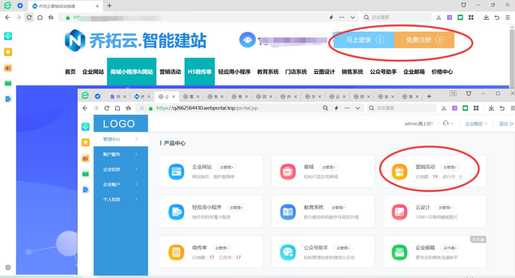The image size is (515, 278).
Task: Open the Weibo icon in outer left sidebar
Action: [x=8, y=68]
